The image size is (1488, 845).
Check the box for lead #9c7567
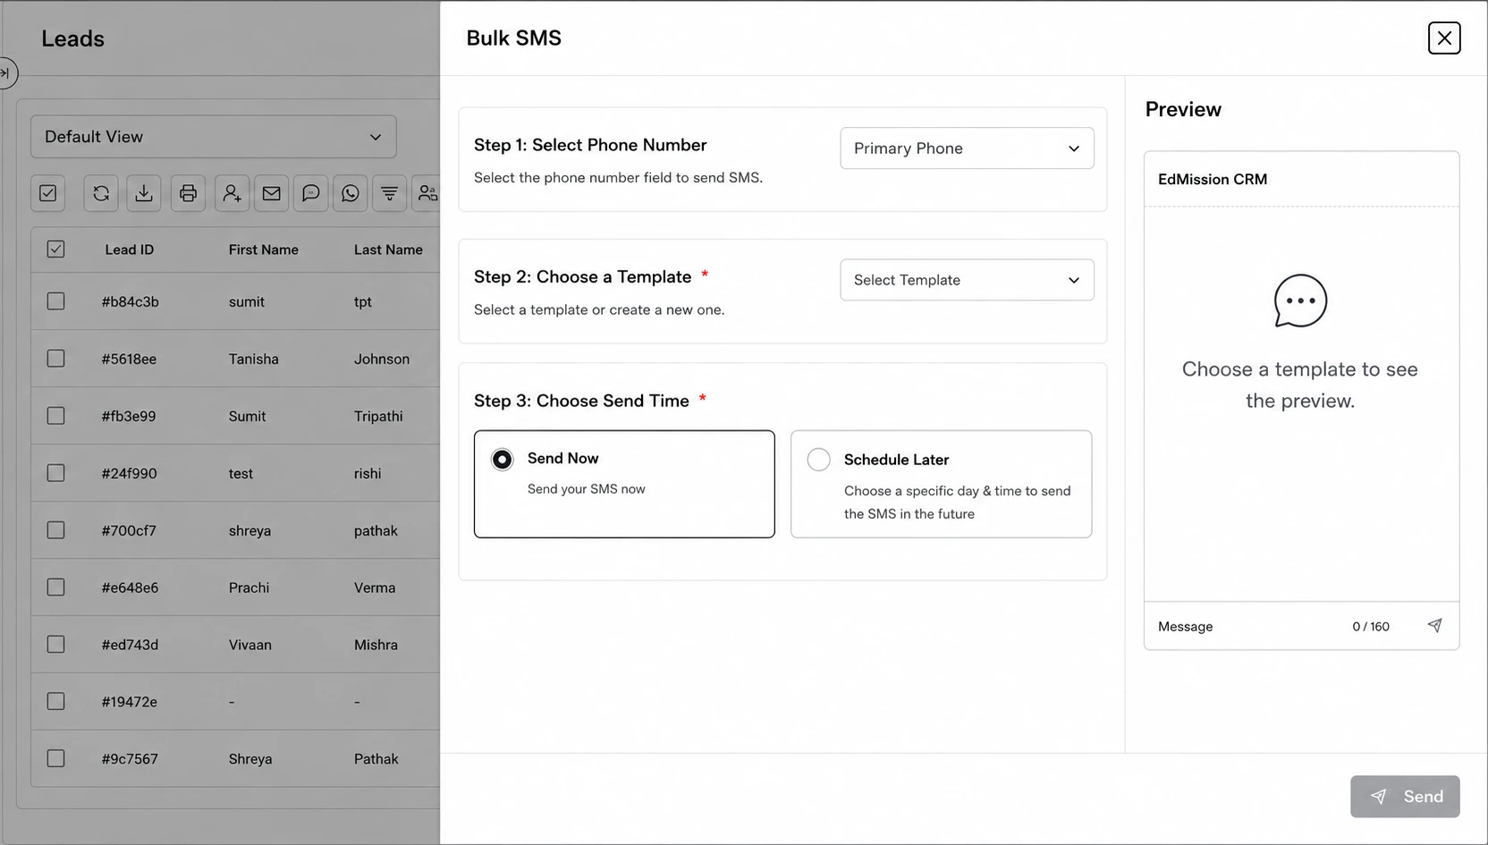55,759
